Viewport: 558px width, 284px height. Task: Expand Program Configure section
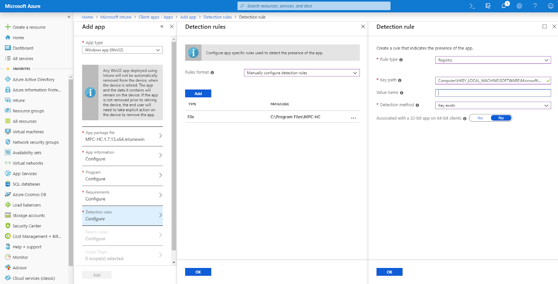click(x=122, y=176)
